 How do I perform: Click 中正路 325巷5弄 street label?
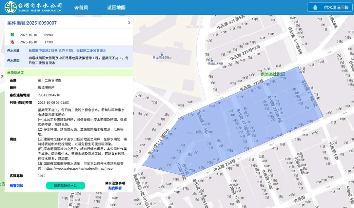(x=231, y=22)
